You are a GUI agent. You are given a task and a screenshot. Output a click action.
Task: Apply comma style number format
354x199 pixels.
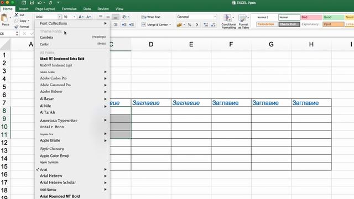pos(197,24)
